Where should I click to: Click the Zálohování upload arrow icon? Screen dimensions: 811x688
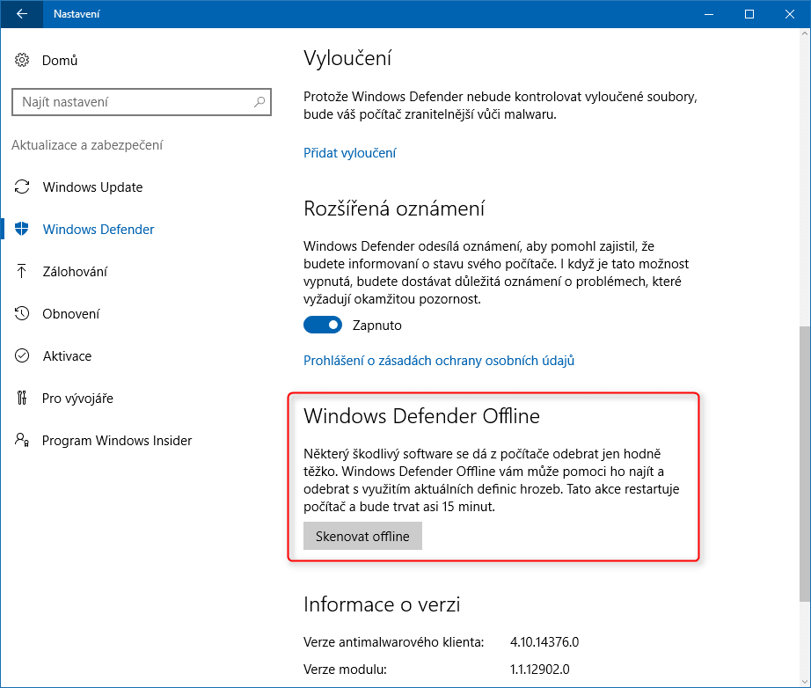click(x=22, y=271)
